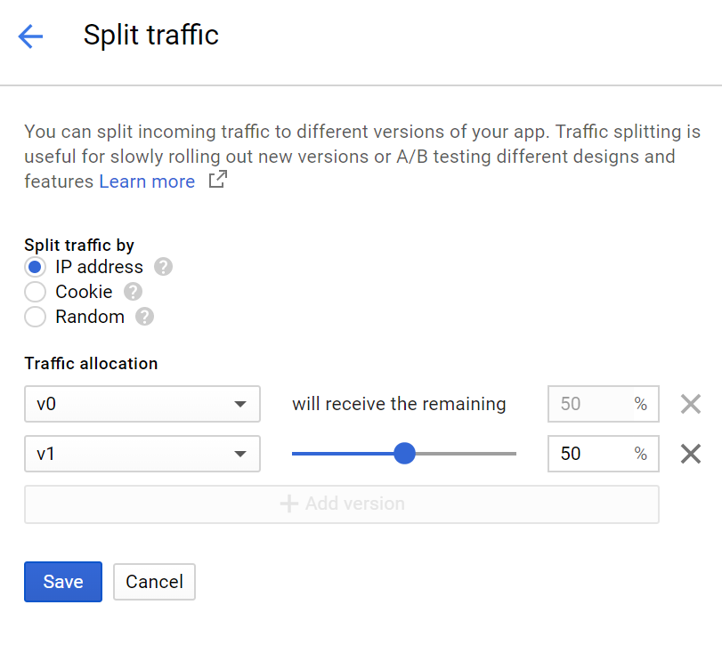
Task: Click the back arrow icon
Action: 30,36
